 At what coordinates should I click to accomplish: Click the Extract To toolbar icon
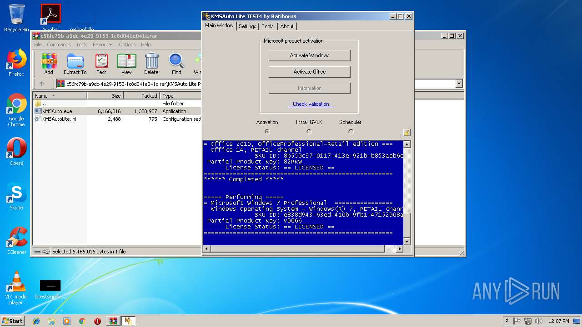(x=75, y=64)
